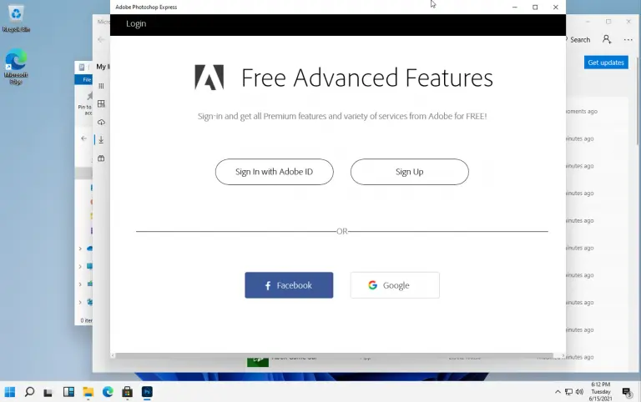Click the File Explorer title bar icon
Screen dimensions: 641x402
[x=82, y=67]
